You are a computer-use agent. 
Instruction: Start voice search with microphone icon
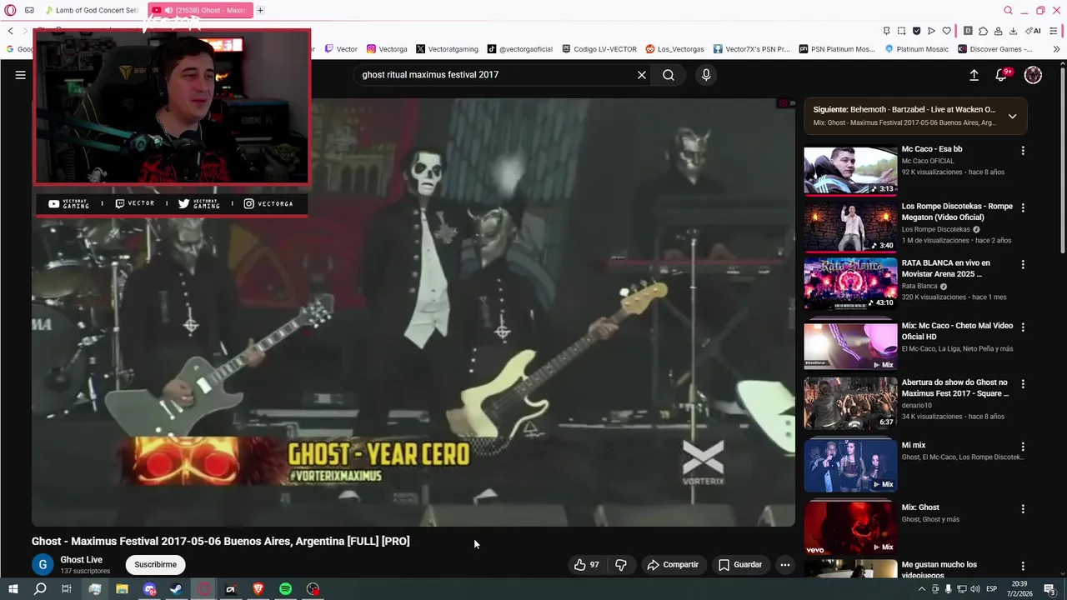tap(706, 75)
